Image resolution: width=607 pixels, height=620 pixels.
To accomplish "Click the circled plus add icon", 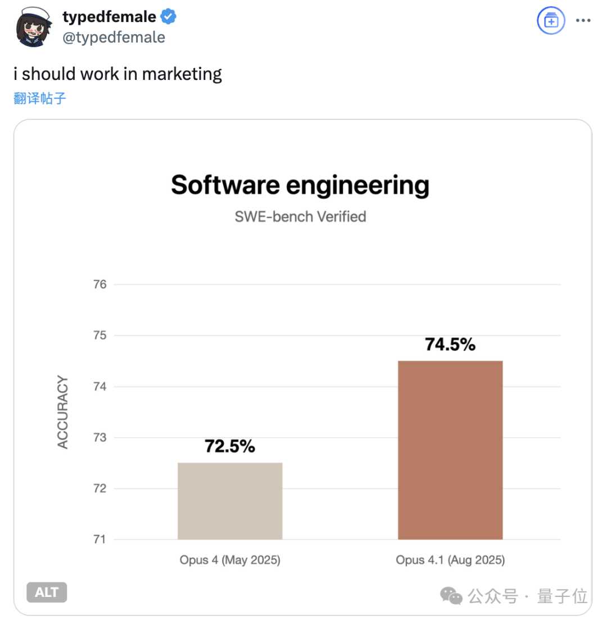I will (551, 21).
